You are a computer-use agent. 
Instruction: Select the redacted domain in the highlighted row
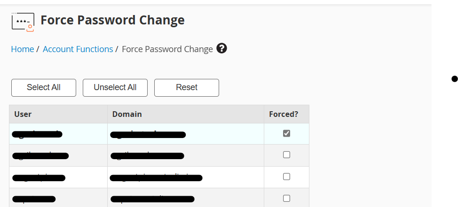pos(148,135)
